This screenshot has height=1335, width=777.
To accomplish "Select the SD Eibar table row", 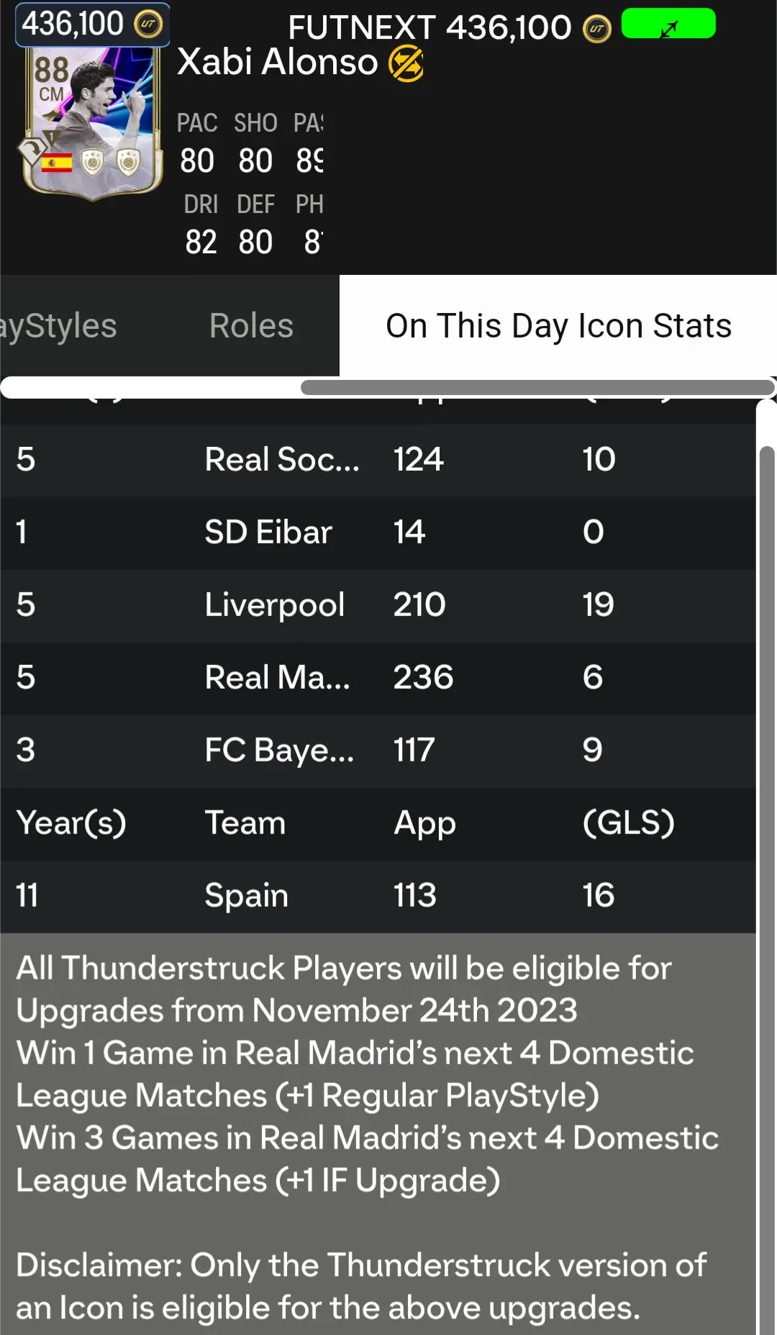I will pos(378,533).
